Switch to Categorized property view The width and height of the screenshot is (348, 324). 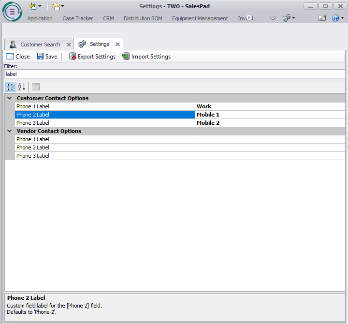(x=10, y=87)
